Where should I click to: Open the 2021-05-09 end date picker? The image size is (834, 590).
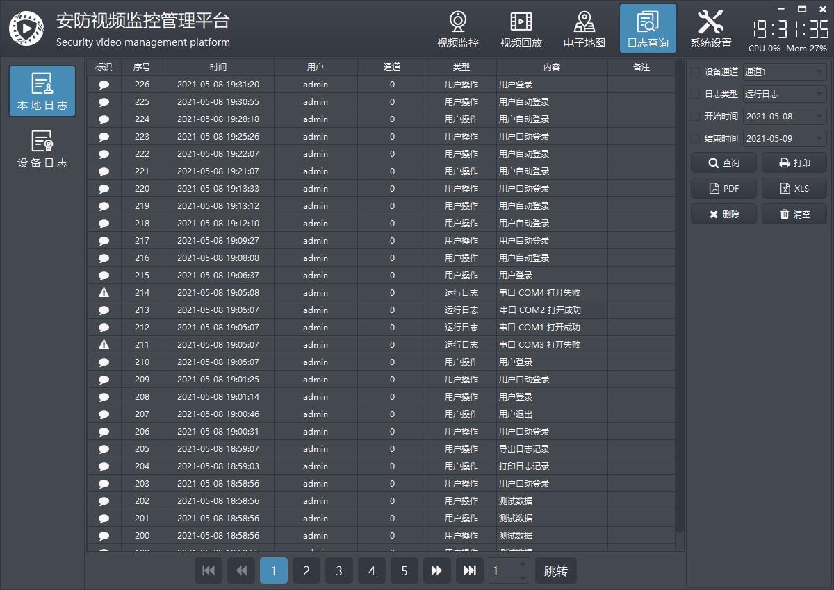[784, 139]
